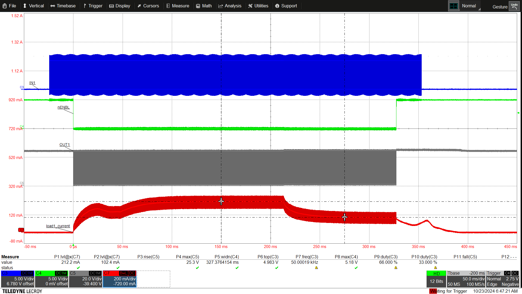Click the C7 channel descriptor box
Viewport: 522px width, 294px height.
[x=120, y=279]
